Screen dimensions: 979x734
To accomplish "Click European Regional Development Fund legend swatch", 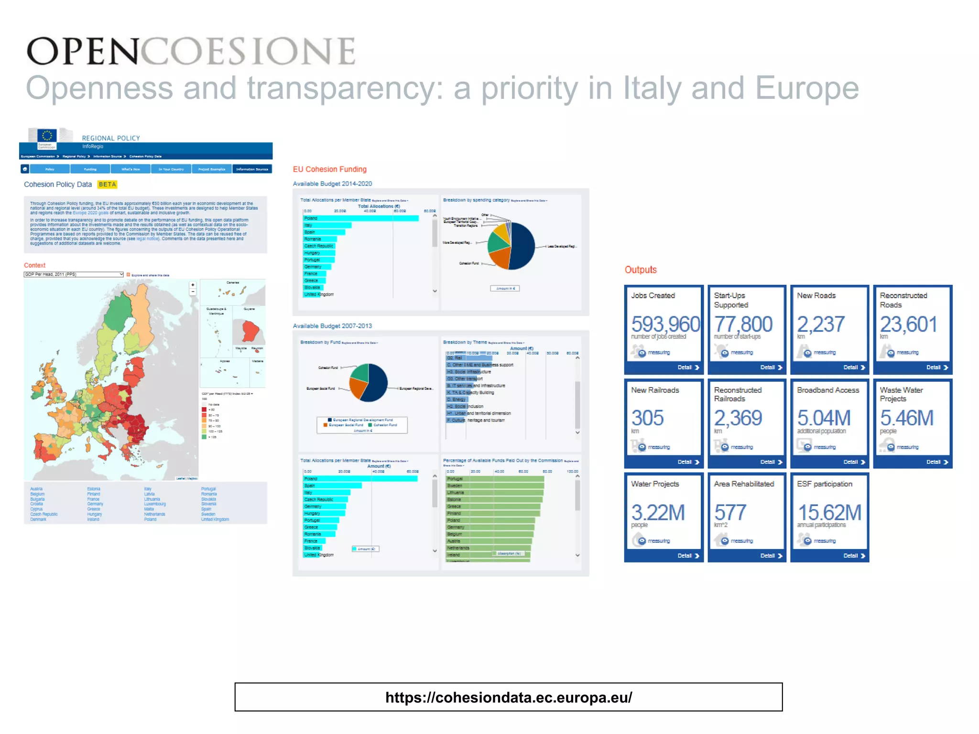I will [x=329, y=420].
